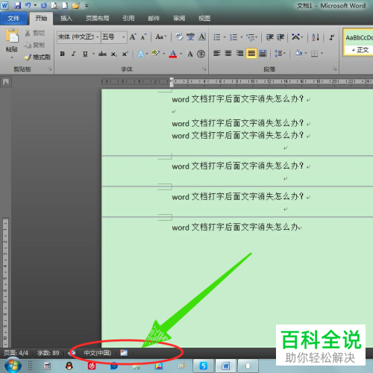Select the Format Painter (格式刷) brush
Viewport: 373px width, 373px height.
[x=37, y=57]
